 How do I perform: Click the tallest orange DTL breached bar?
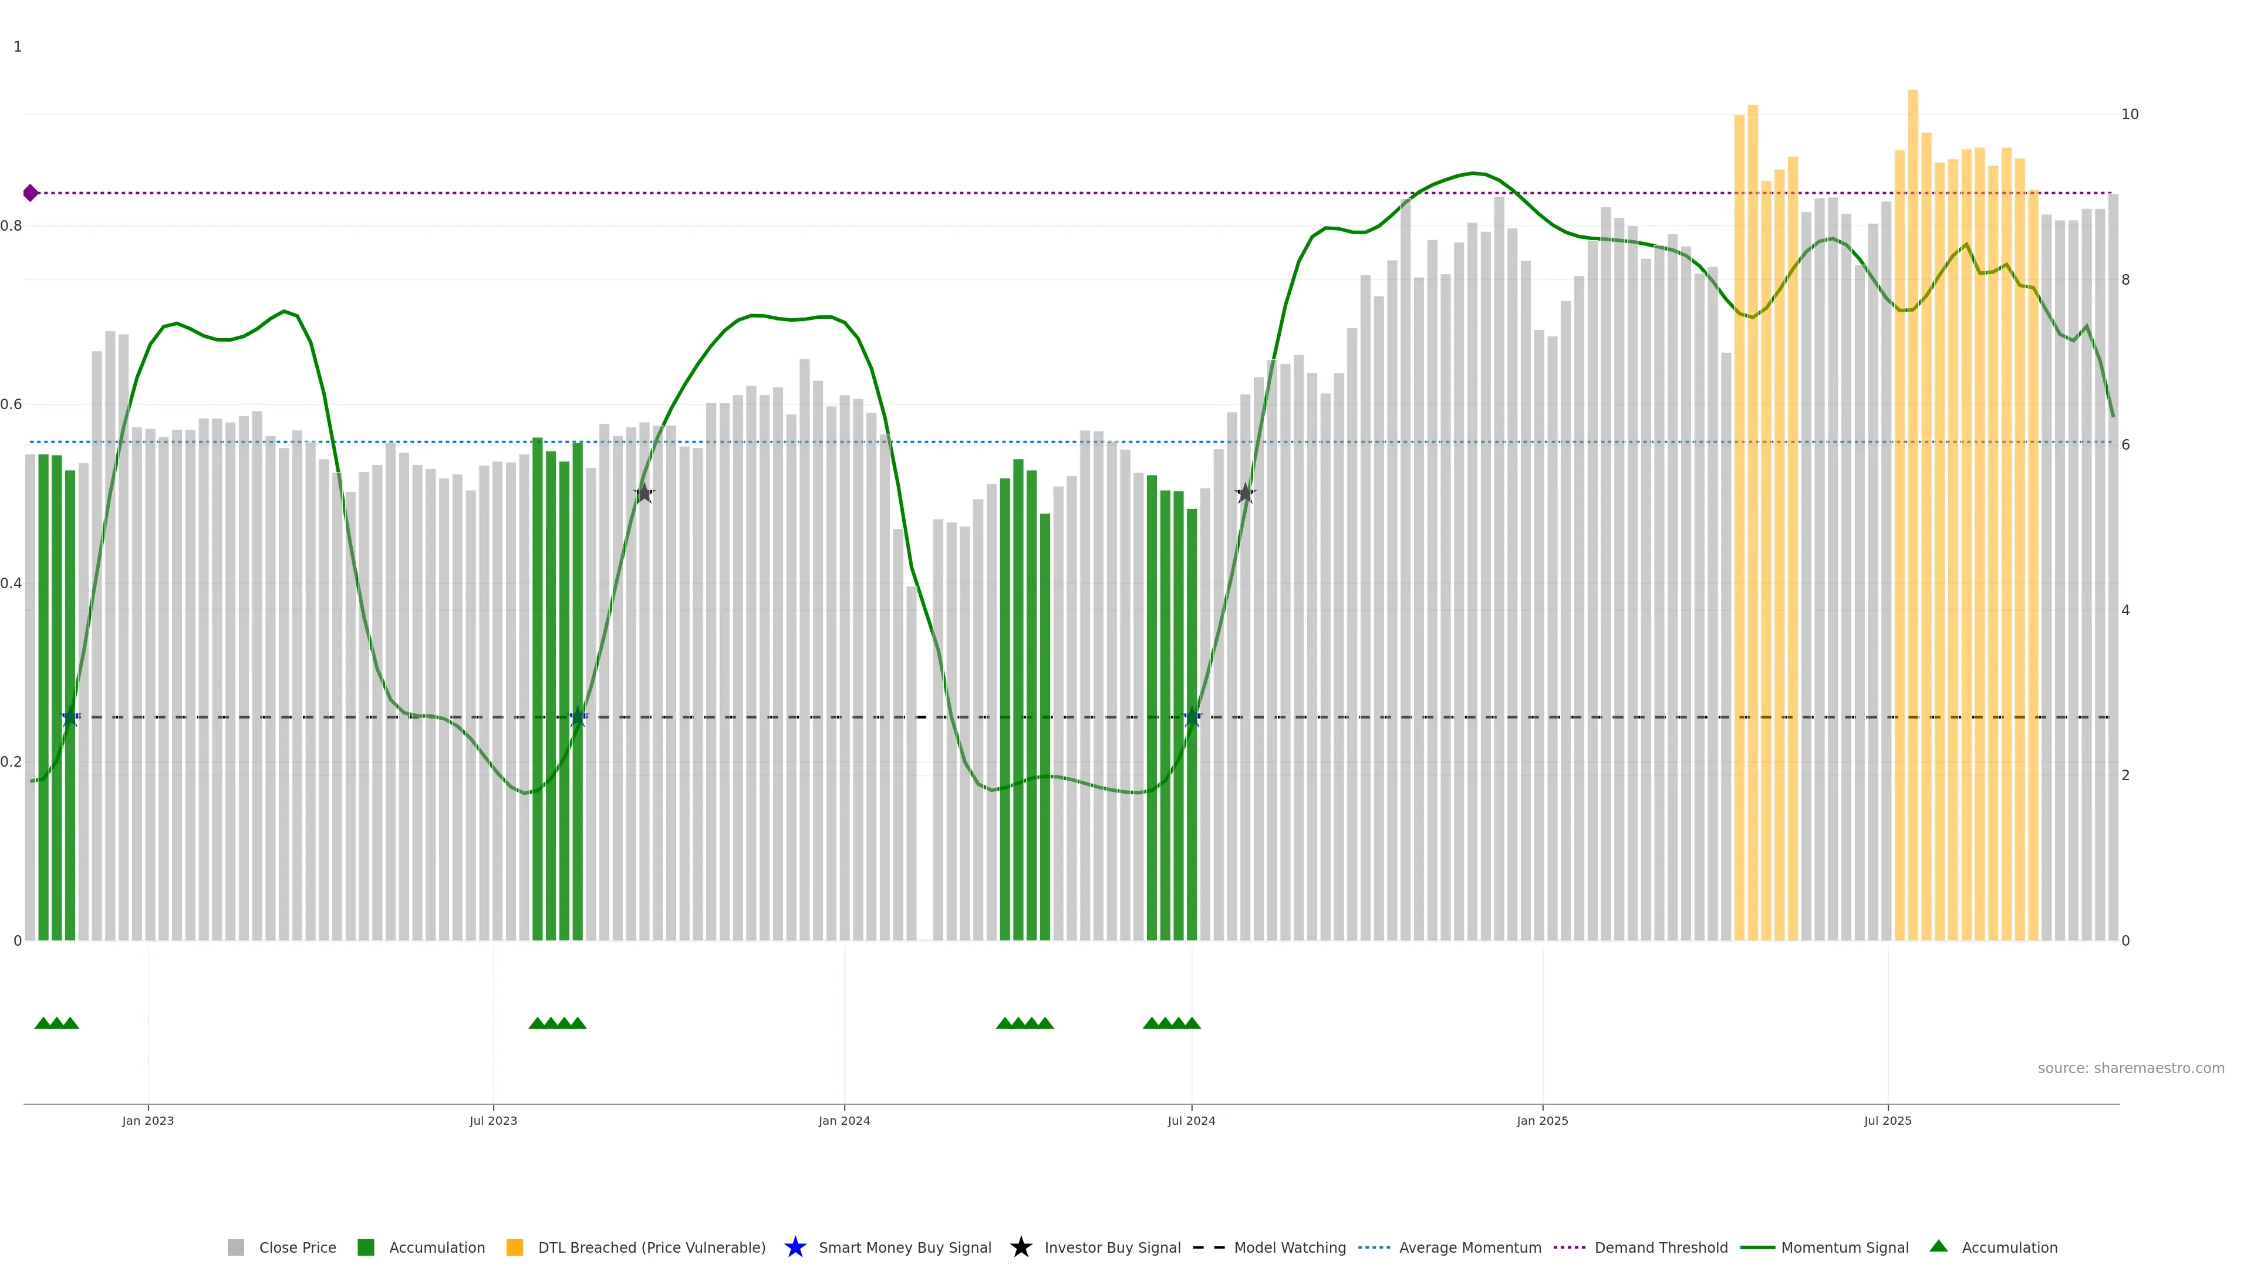coord(1913,525)
